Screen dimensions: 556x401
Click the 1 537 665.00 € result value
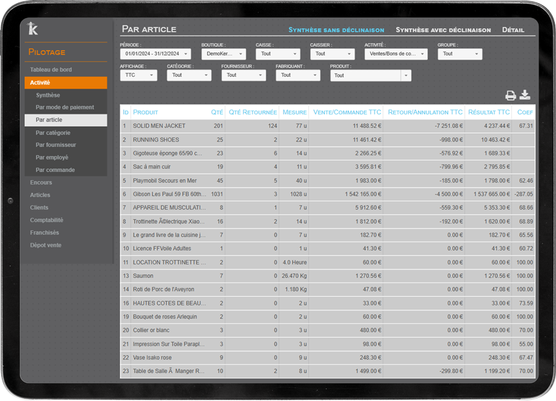tap(492, 194)
